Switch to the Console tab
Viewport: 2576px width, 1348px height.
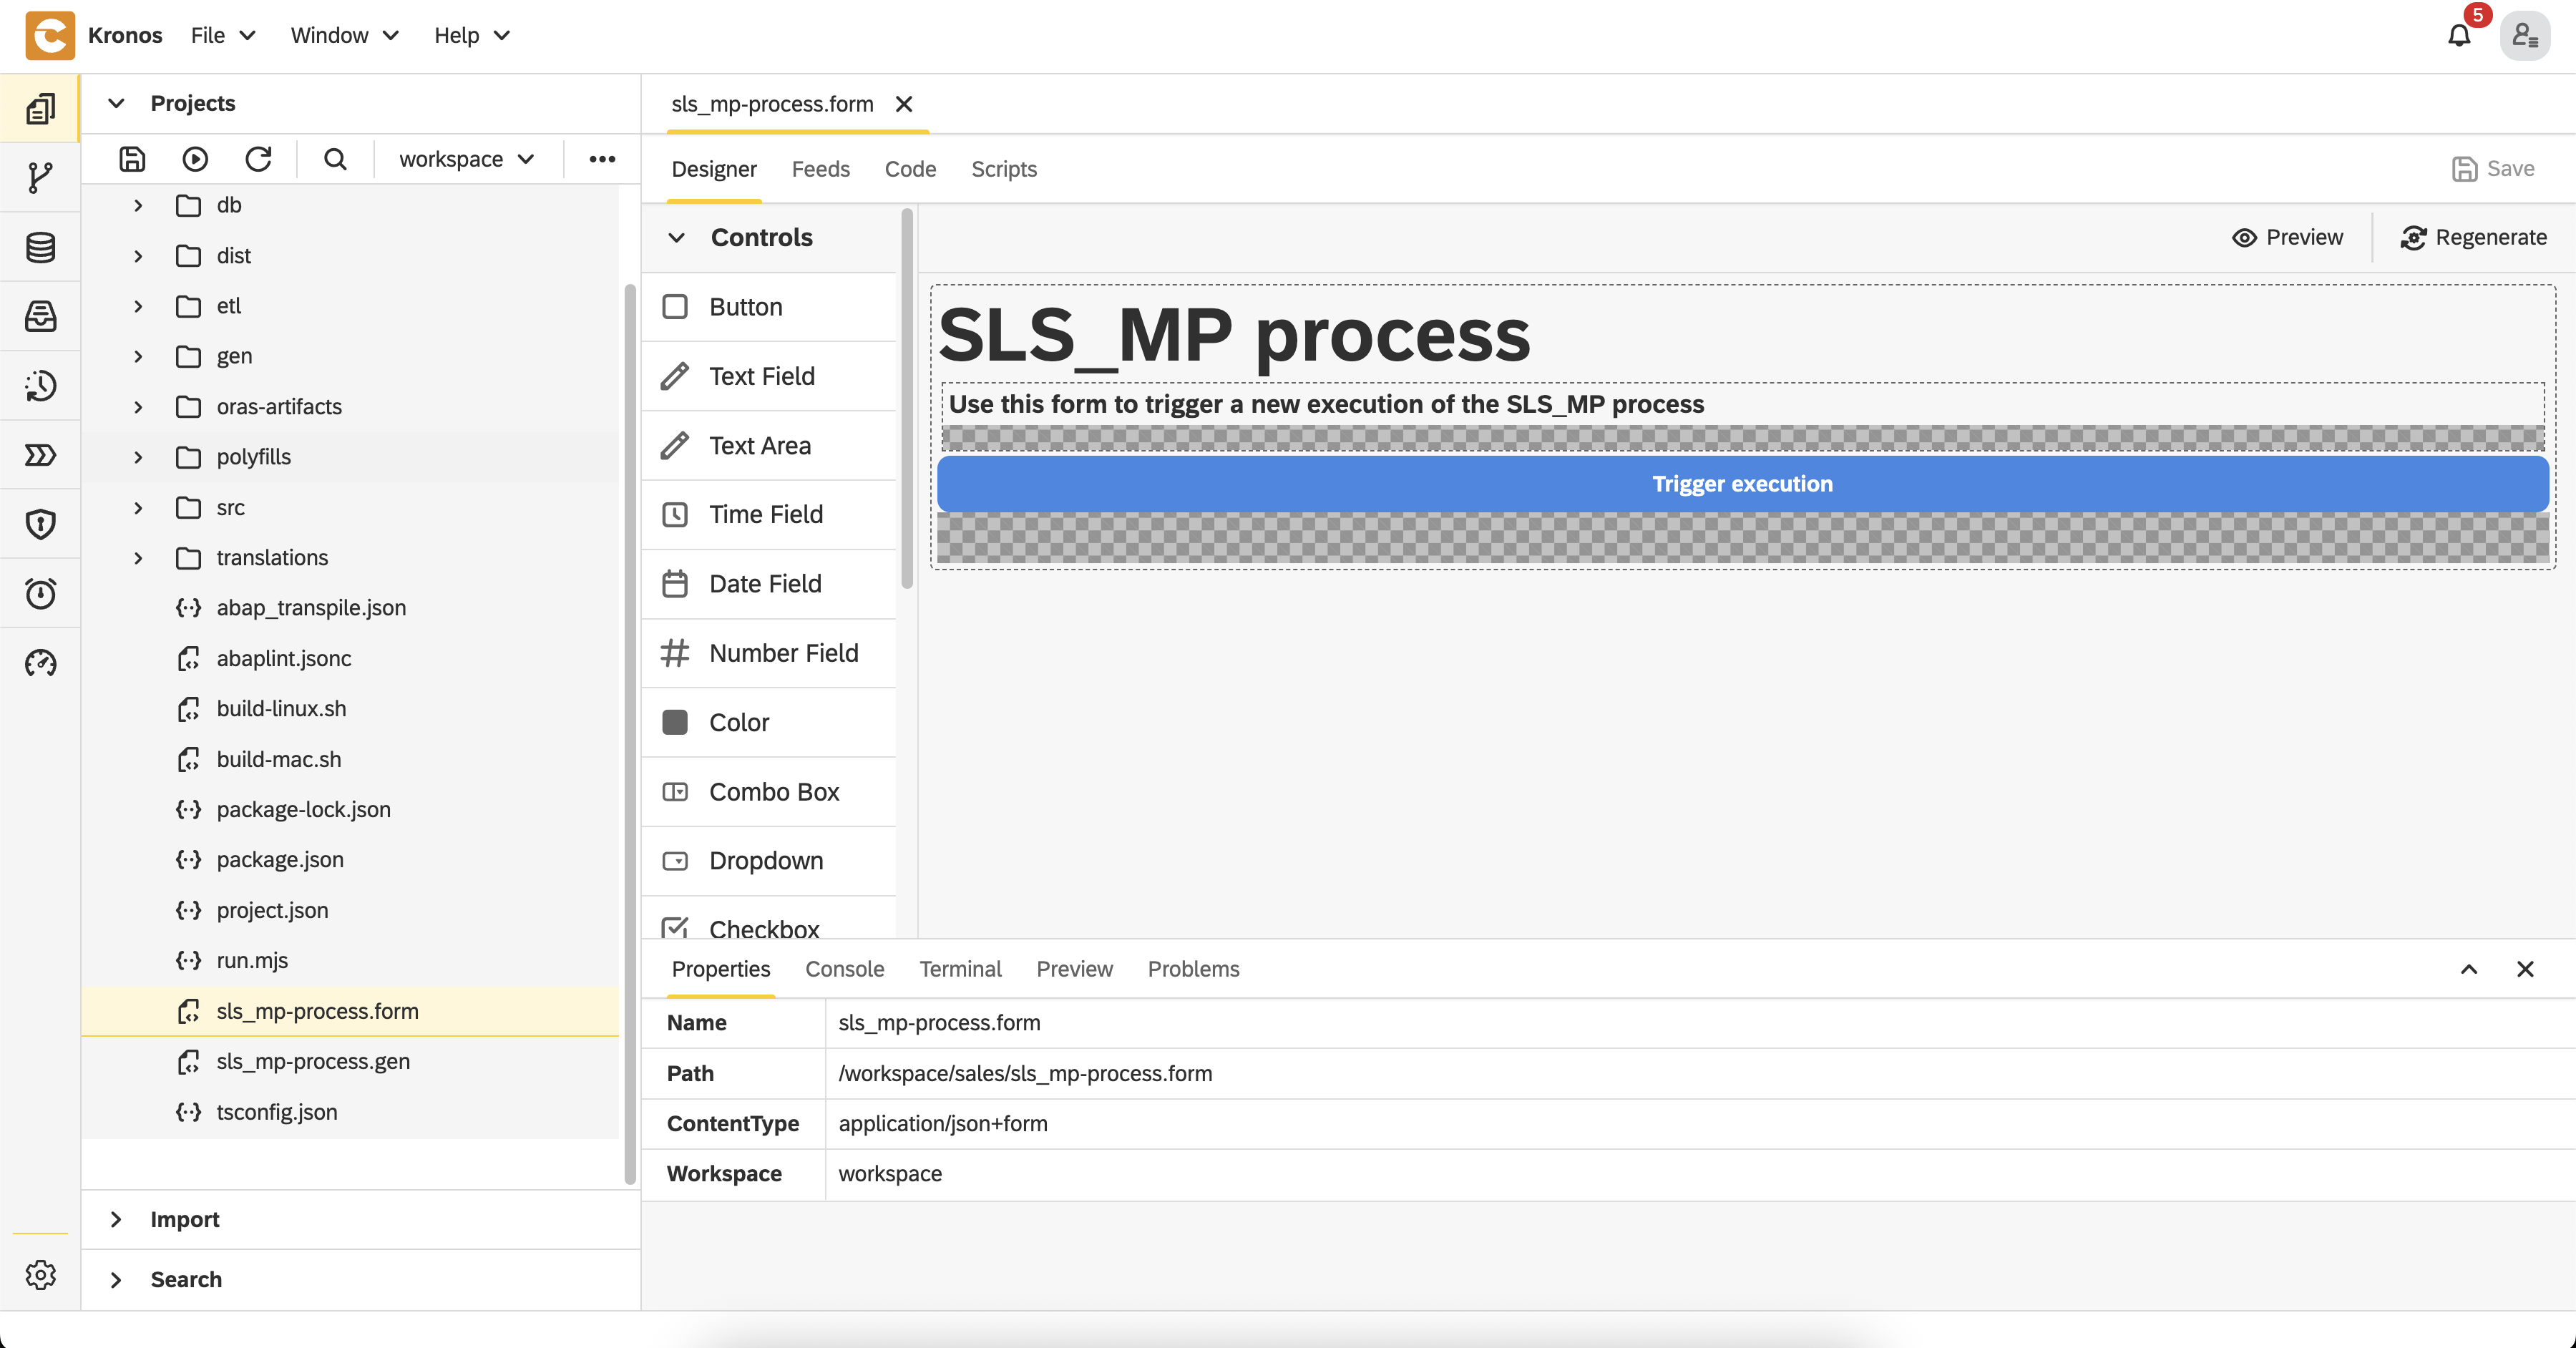844,969
